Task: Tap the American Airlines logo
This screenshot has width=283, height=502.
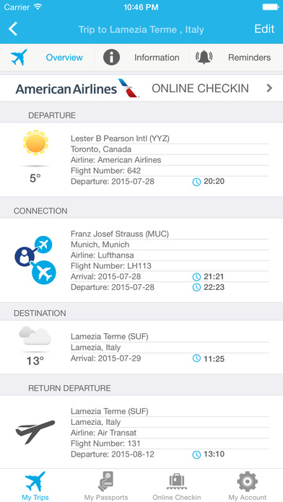Action: (x=77, y=88)
